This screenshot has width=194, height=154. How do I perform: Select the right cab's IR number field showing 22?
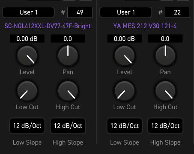point(177,12)
